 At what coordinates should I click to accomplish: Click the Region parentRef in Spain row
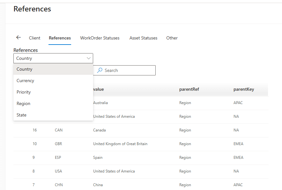(x=185, y=158)
